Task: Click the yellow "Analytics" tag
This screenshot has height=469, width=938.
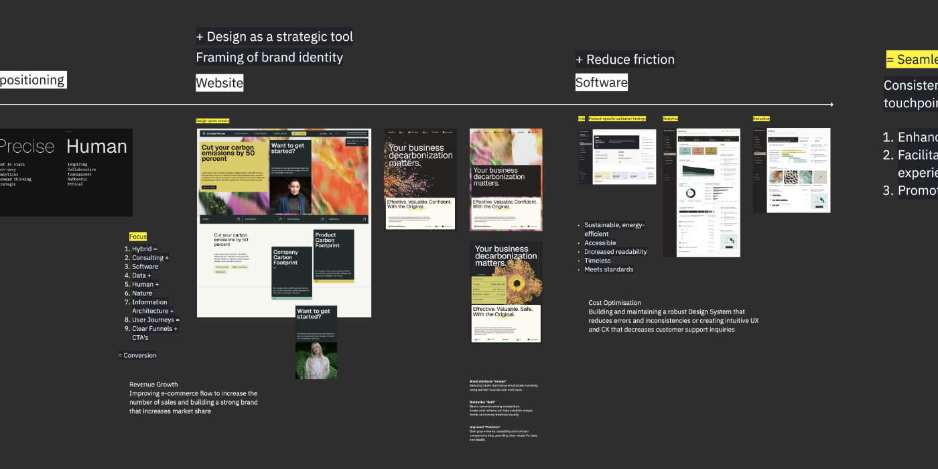Action: tap(670, 119)
